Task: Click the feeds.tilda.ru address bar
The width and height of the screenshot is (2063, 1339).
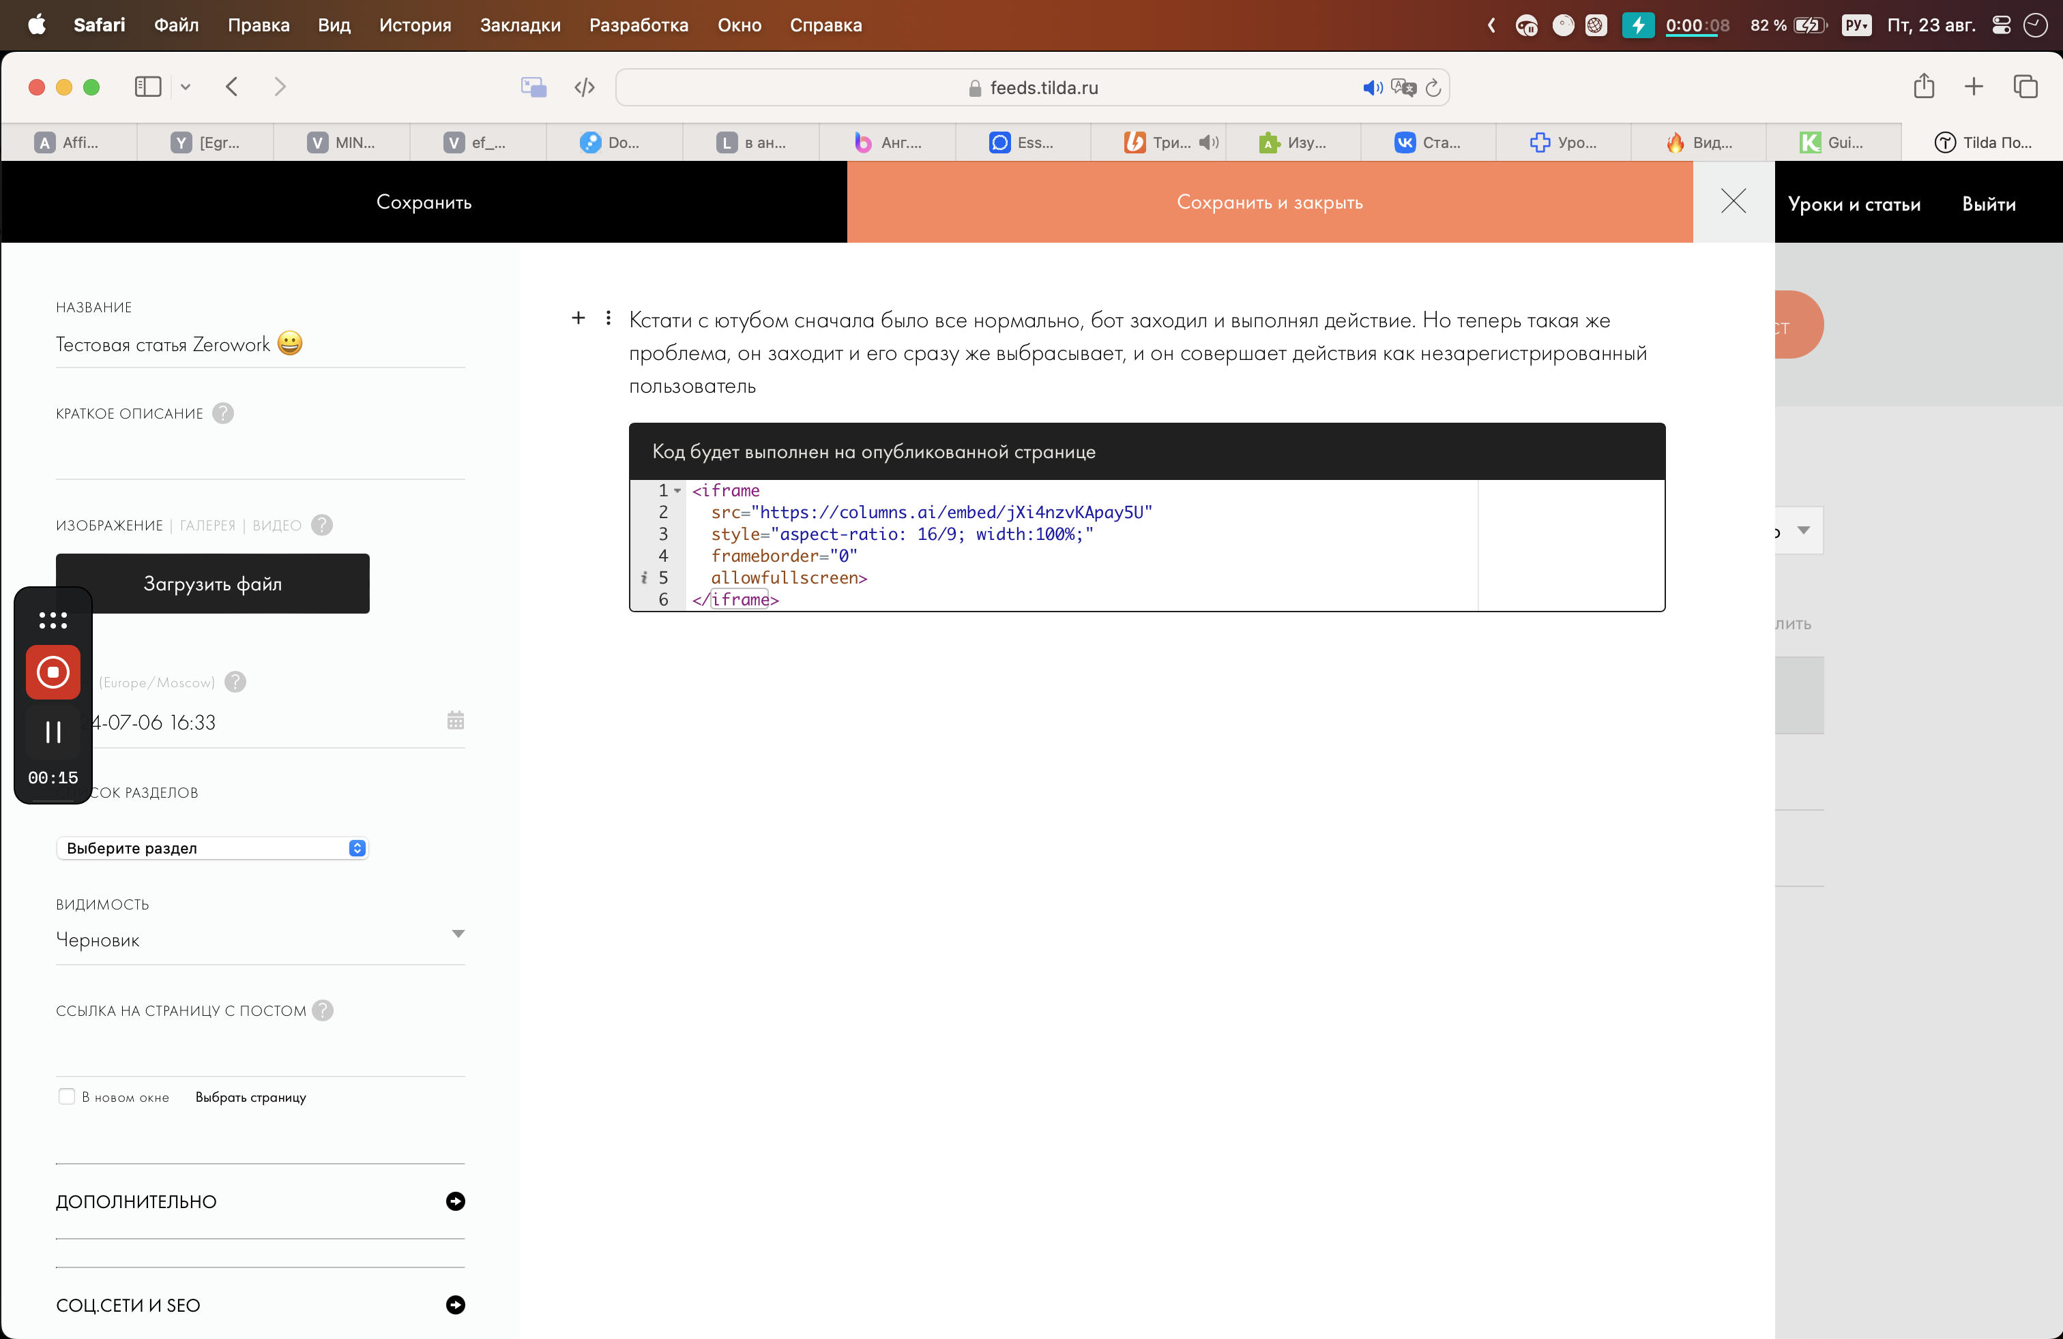Action: tap(1032, 87)
